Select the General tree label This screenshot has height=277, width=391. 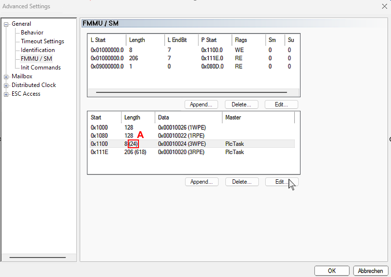(21, 24)
